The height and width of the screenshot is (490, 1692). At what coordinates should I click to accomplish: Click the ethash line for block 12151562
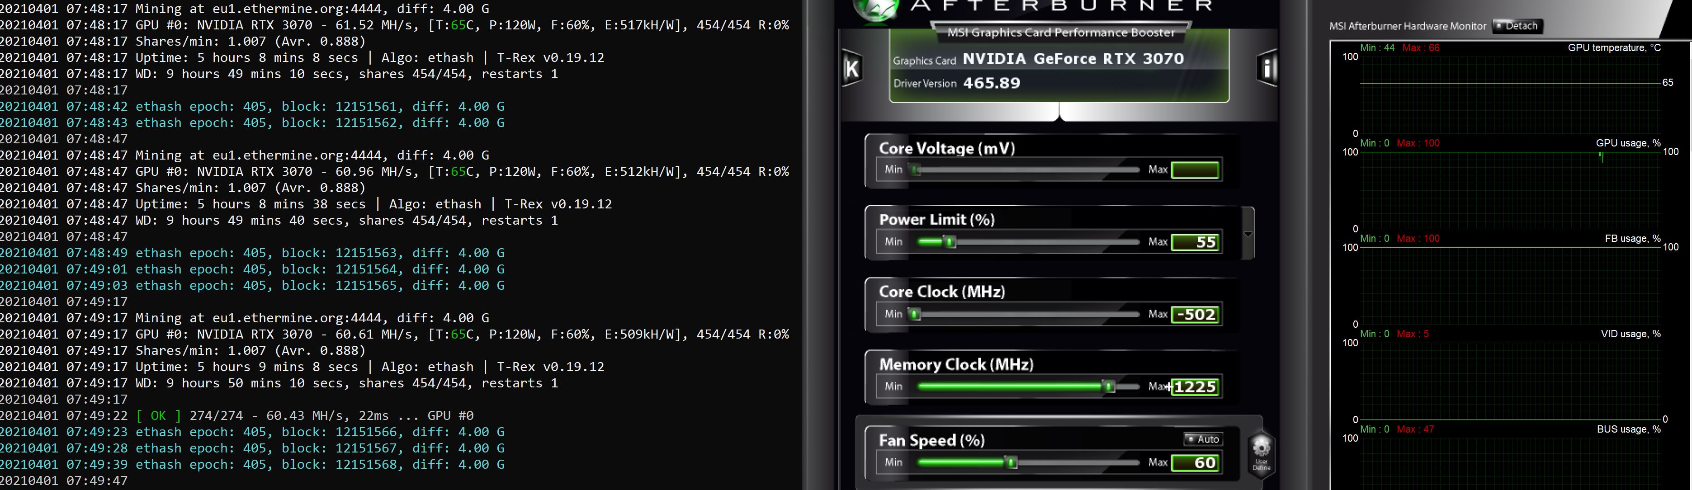click(252, 123)
